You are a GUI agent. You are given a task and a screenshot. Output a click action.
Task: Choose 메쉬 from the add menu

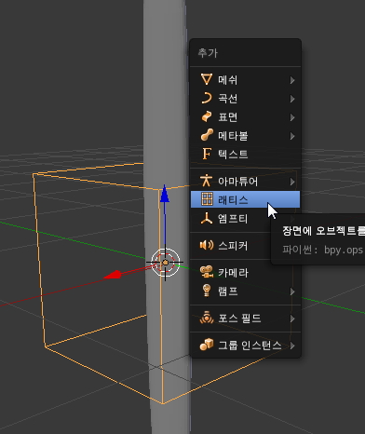point(245,80)
